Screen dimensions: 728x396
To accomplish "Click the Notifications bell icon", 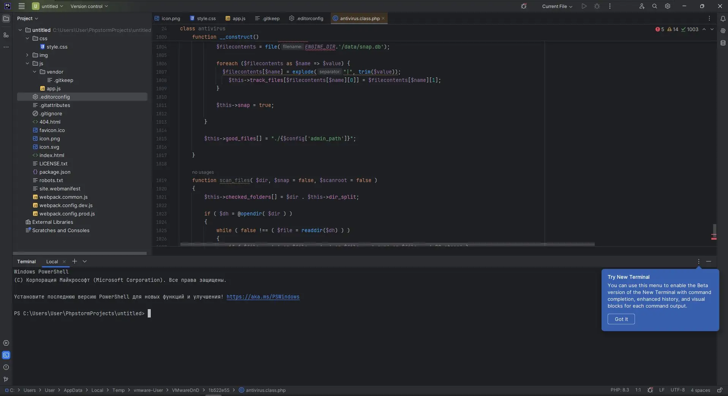I will tap(723, 19).
